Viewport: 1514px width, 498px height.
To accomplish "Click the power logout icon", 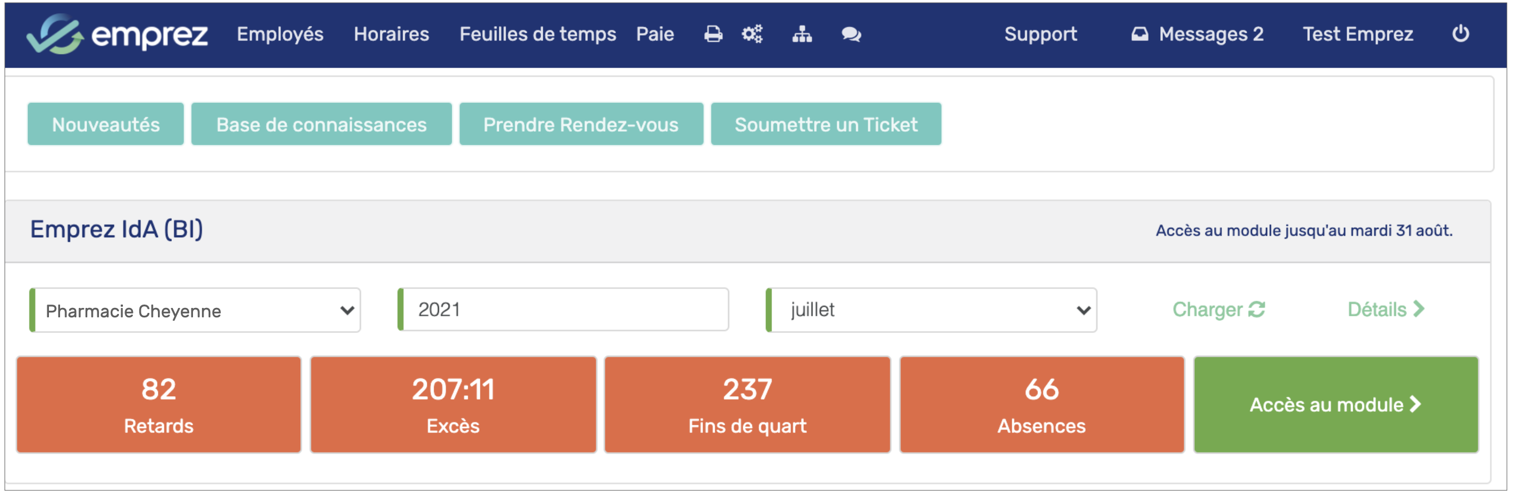I will (1460, 34).
